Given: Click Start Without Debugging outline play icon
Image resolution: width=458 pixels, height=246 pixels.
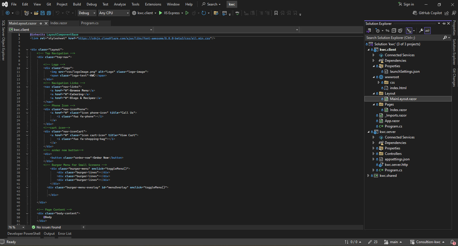Looking at the screenshot, I should 187,13.
